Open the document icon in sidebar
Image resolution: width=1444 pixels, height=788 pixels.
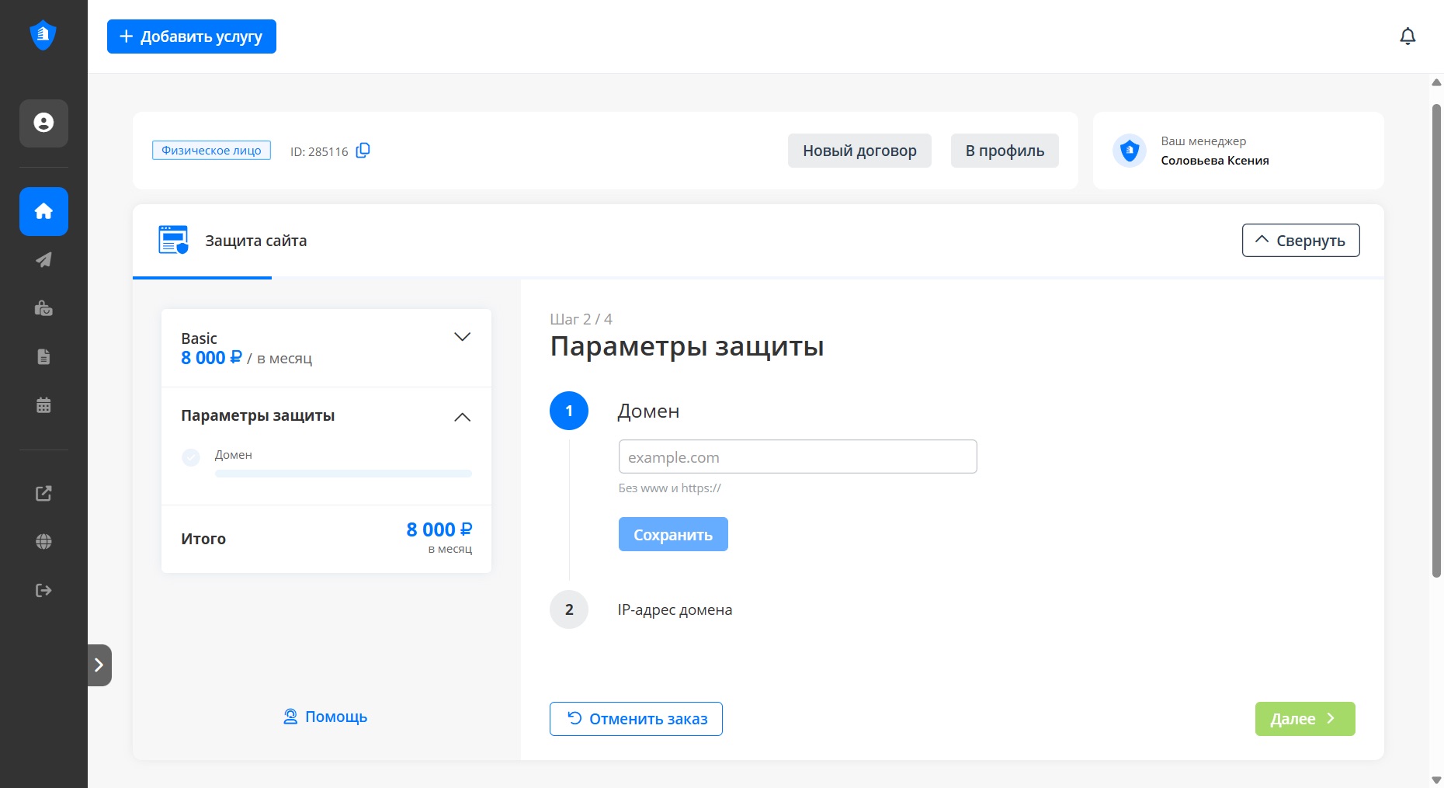43,357
